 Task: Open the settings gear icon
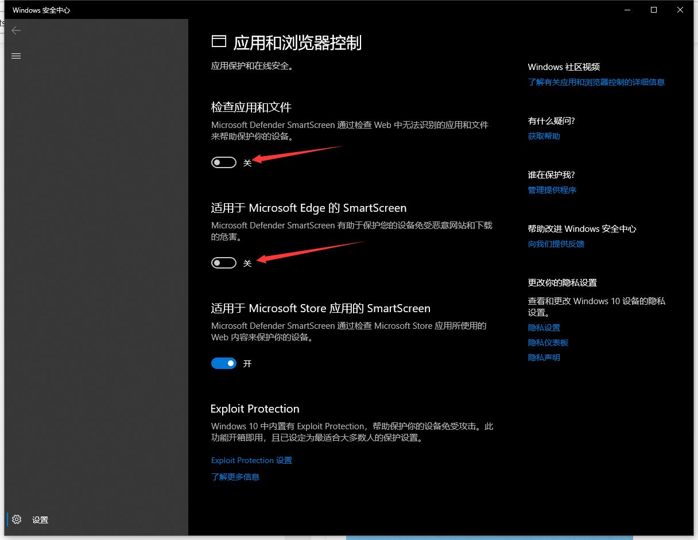(x=17, y=519)
